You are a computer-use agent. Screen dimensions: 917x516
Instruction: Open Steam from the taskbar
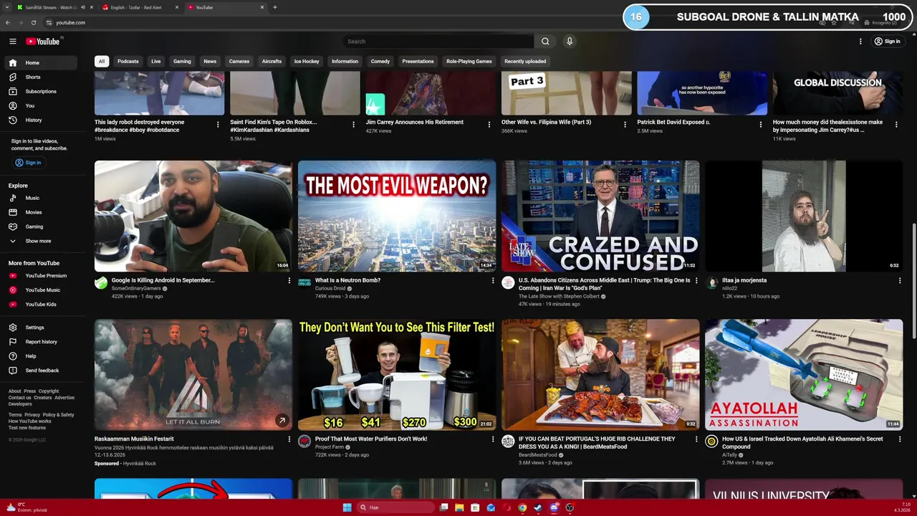(x=538, y=507)
